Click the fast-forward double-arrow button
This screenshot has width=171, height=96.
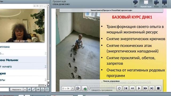[x=145, y=88]
